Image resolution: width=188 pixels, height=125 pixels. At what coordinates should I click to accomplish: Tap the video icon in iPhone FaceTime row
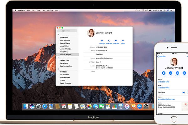[x=183, y=92]
